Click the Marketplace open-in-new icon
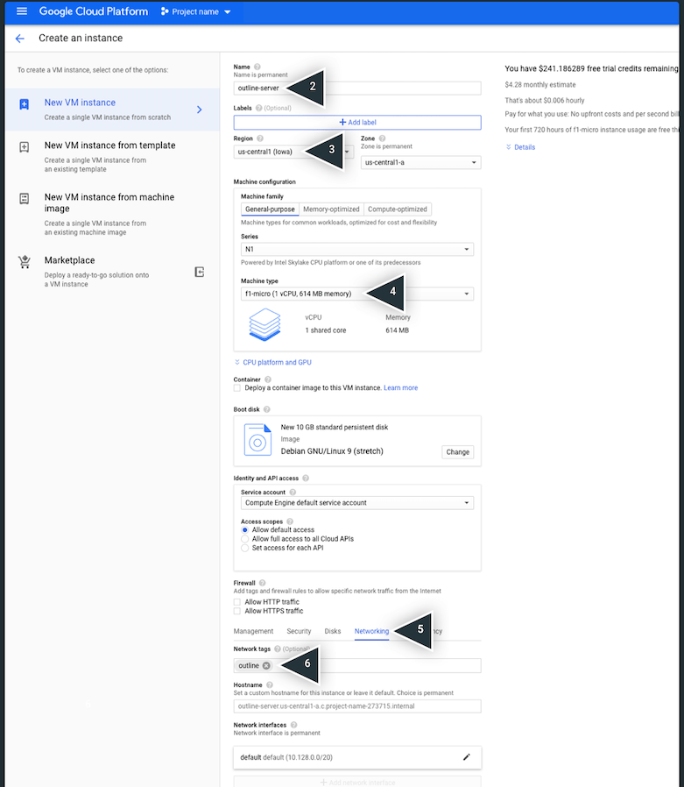 199,272
